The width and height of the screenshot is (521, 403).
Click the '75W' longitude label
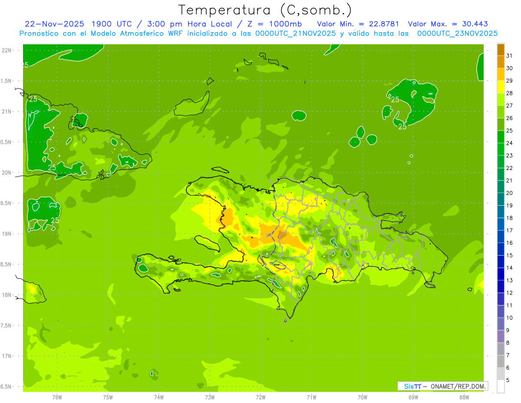pyautogui.click(x=108, y=397)
